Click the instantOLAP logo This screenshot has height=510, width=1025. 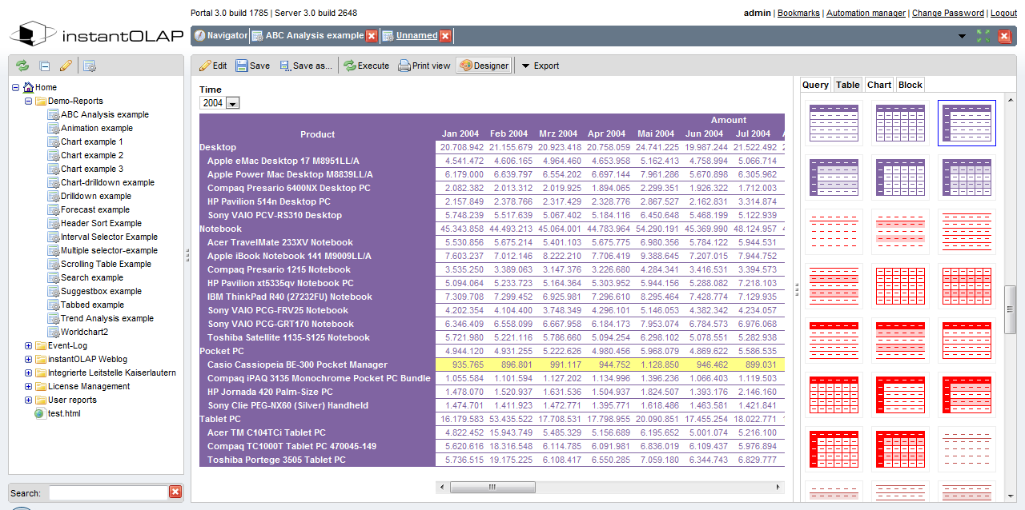coord(97,35)
